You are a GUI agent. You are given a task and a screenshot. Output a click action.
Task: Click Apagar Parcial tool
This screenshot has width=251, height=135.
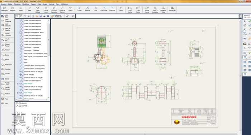click(6, 45)
